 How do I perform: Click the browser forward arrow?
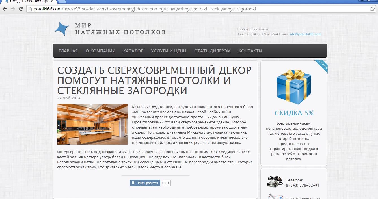pyautogui.click(x=13, y=9)
